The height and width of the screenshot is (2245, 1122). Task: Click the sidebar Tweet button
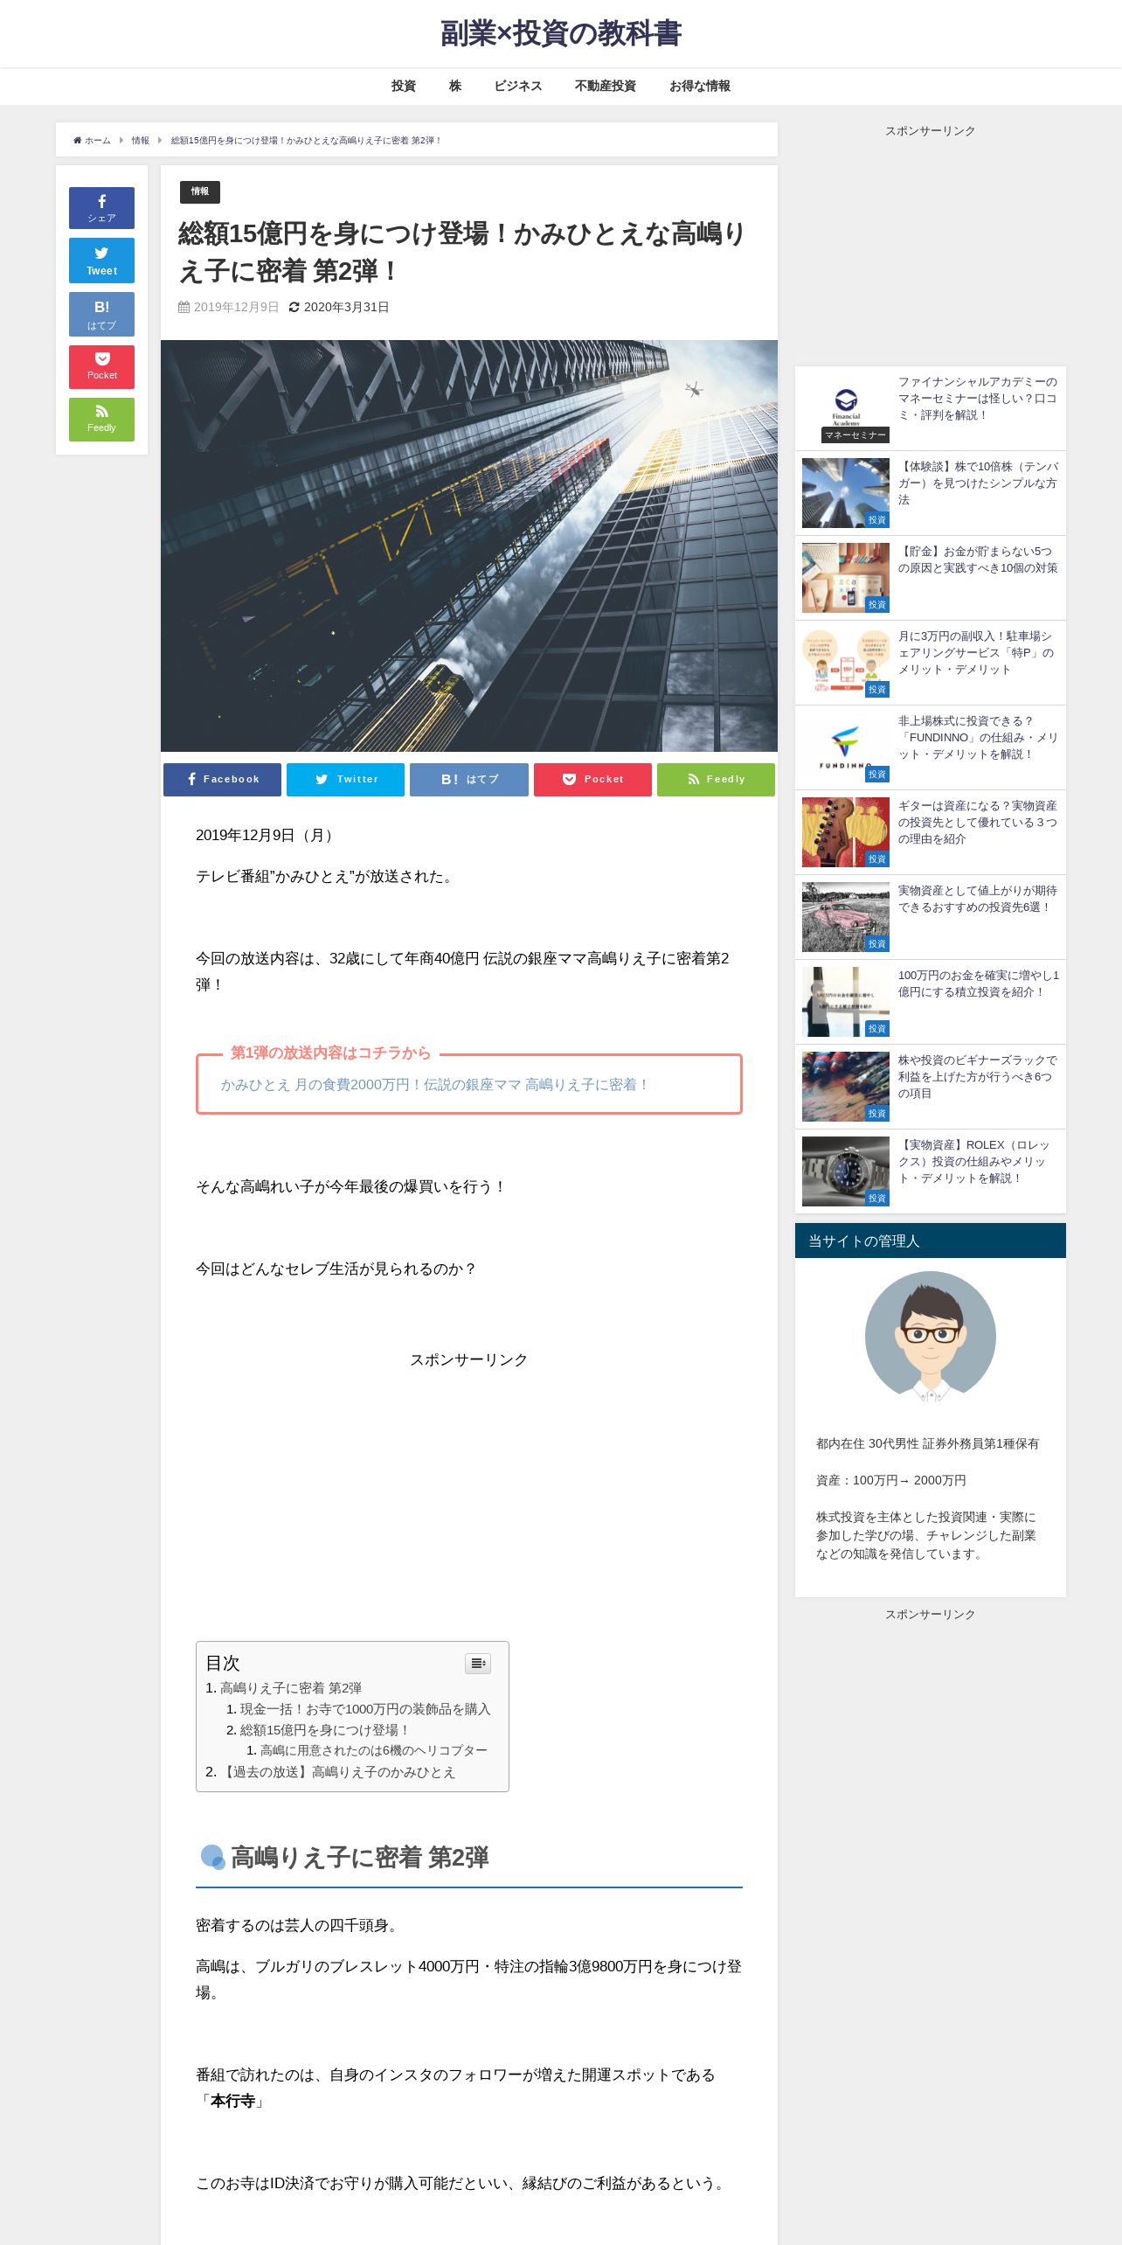click(x=101, y=261)
